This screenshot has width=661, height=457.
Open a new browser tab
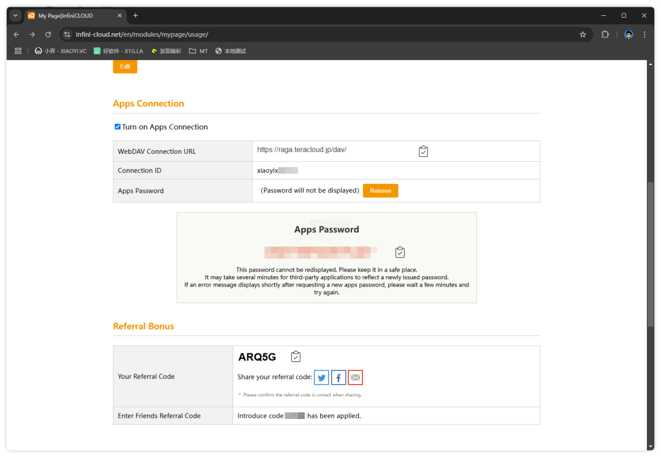pos(135,15)
